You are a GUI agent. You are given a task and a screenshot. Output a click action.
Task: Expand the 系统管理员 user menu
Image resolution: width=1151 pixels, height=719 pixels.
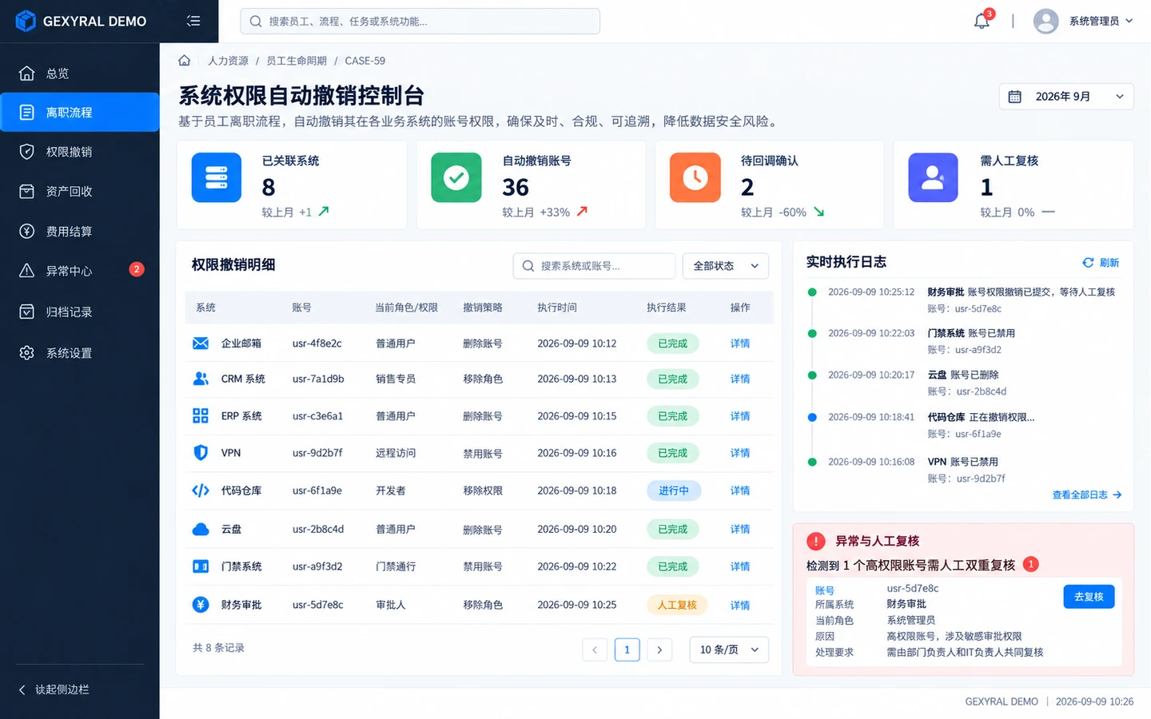click(1101, 21)
